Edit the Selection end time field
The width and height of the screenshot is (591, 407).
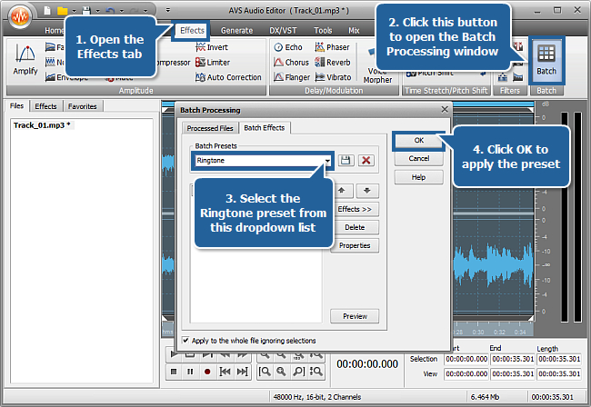[513, 359]
